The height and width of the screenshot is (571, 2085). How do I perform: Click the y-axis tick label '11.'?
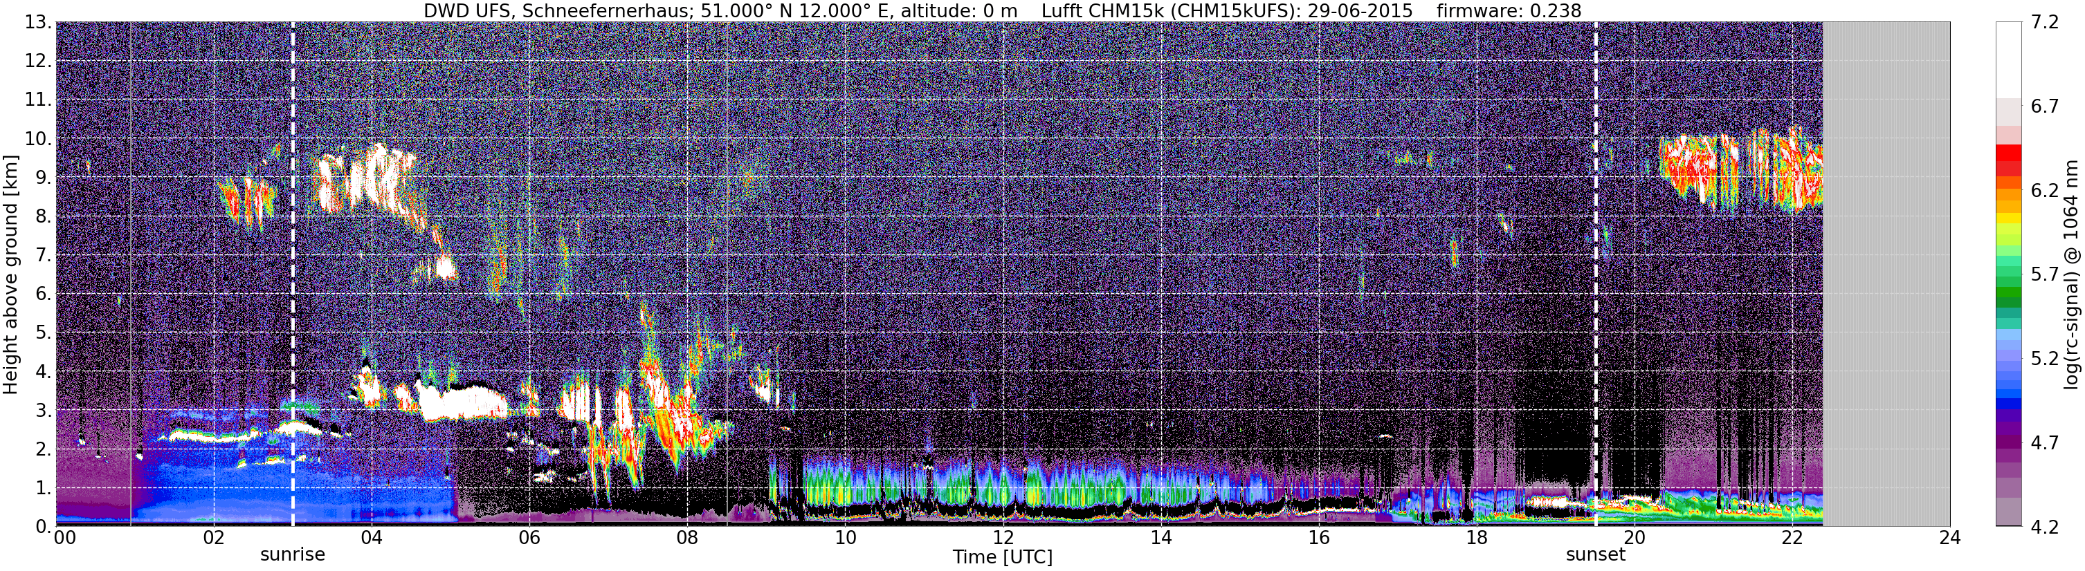coord(39,100)
